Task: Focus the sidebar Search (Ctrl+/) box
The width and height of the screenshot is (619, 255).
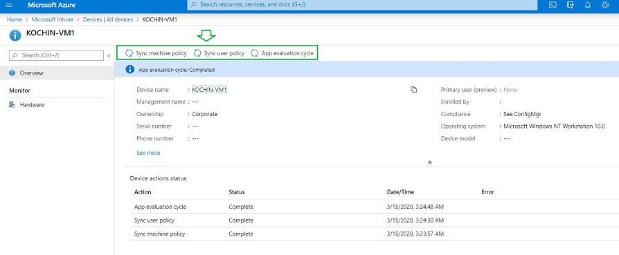Action: (56, 55)
